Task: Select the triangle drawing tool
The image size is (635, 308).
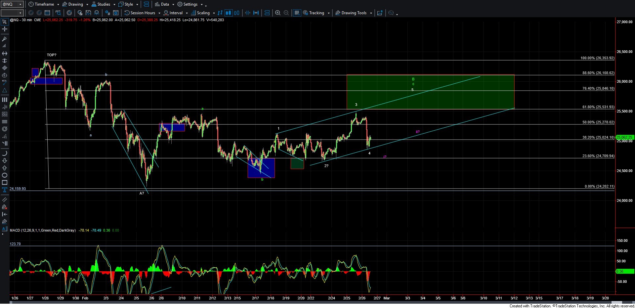Action: click(5, 90)
